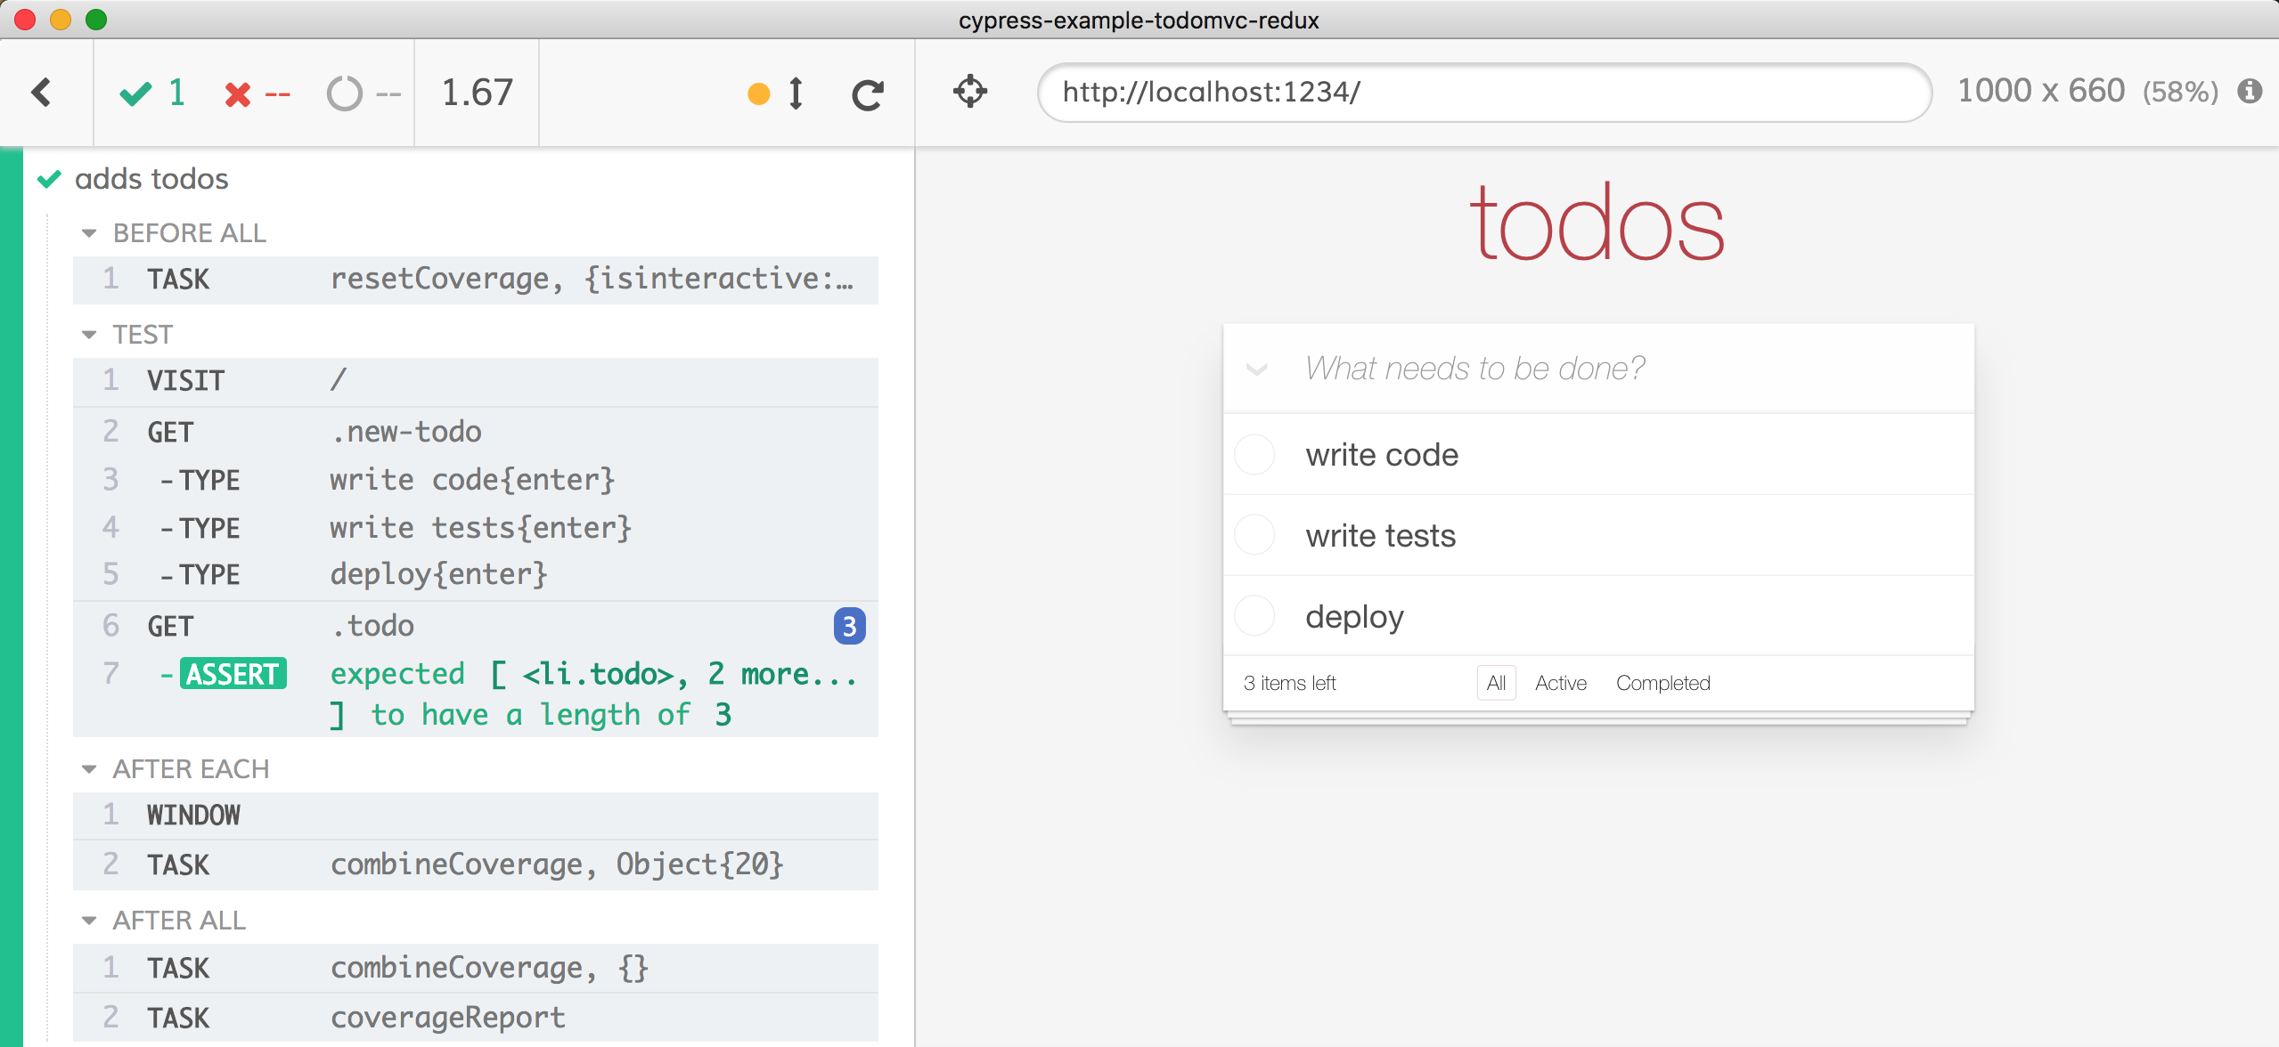Click the toggle-all chevron in todo input
2279x1047 pixels.
pos(1256,369)
